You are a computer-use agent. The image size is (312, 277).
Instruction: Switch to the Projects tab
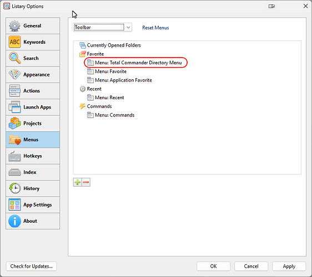(33, 124)
